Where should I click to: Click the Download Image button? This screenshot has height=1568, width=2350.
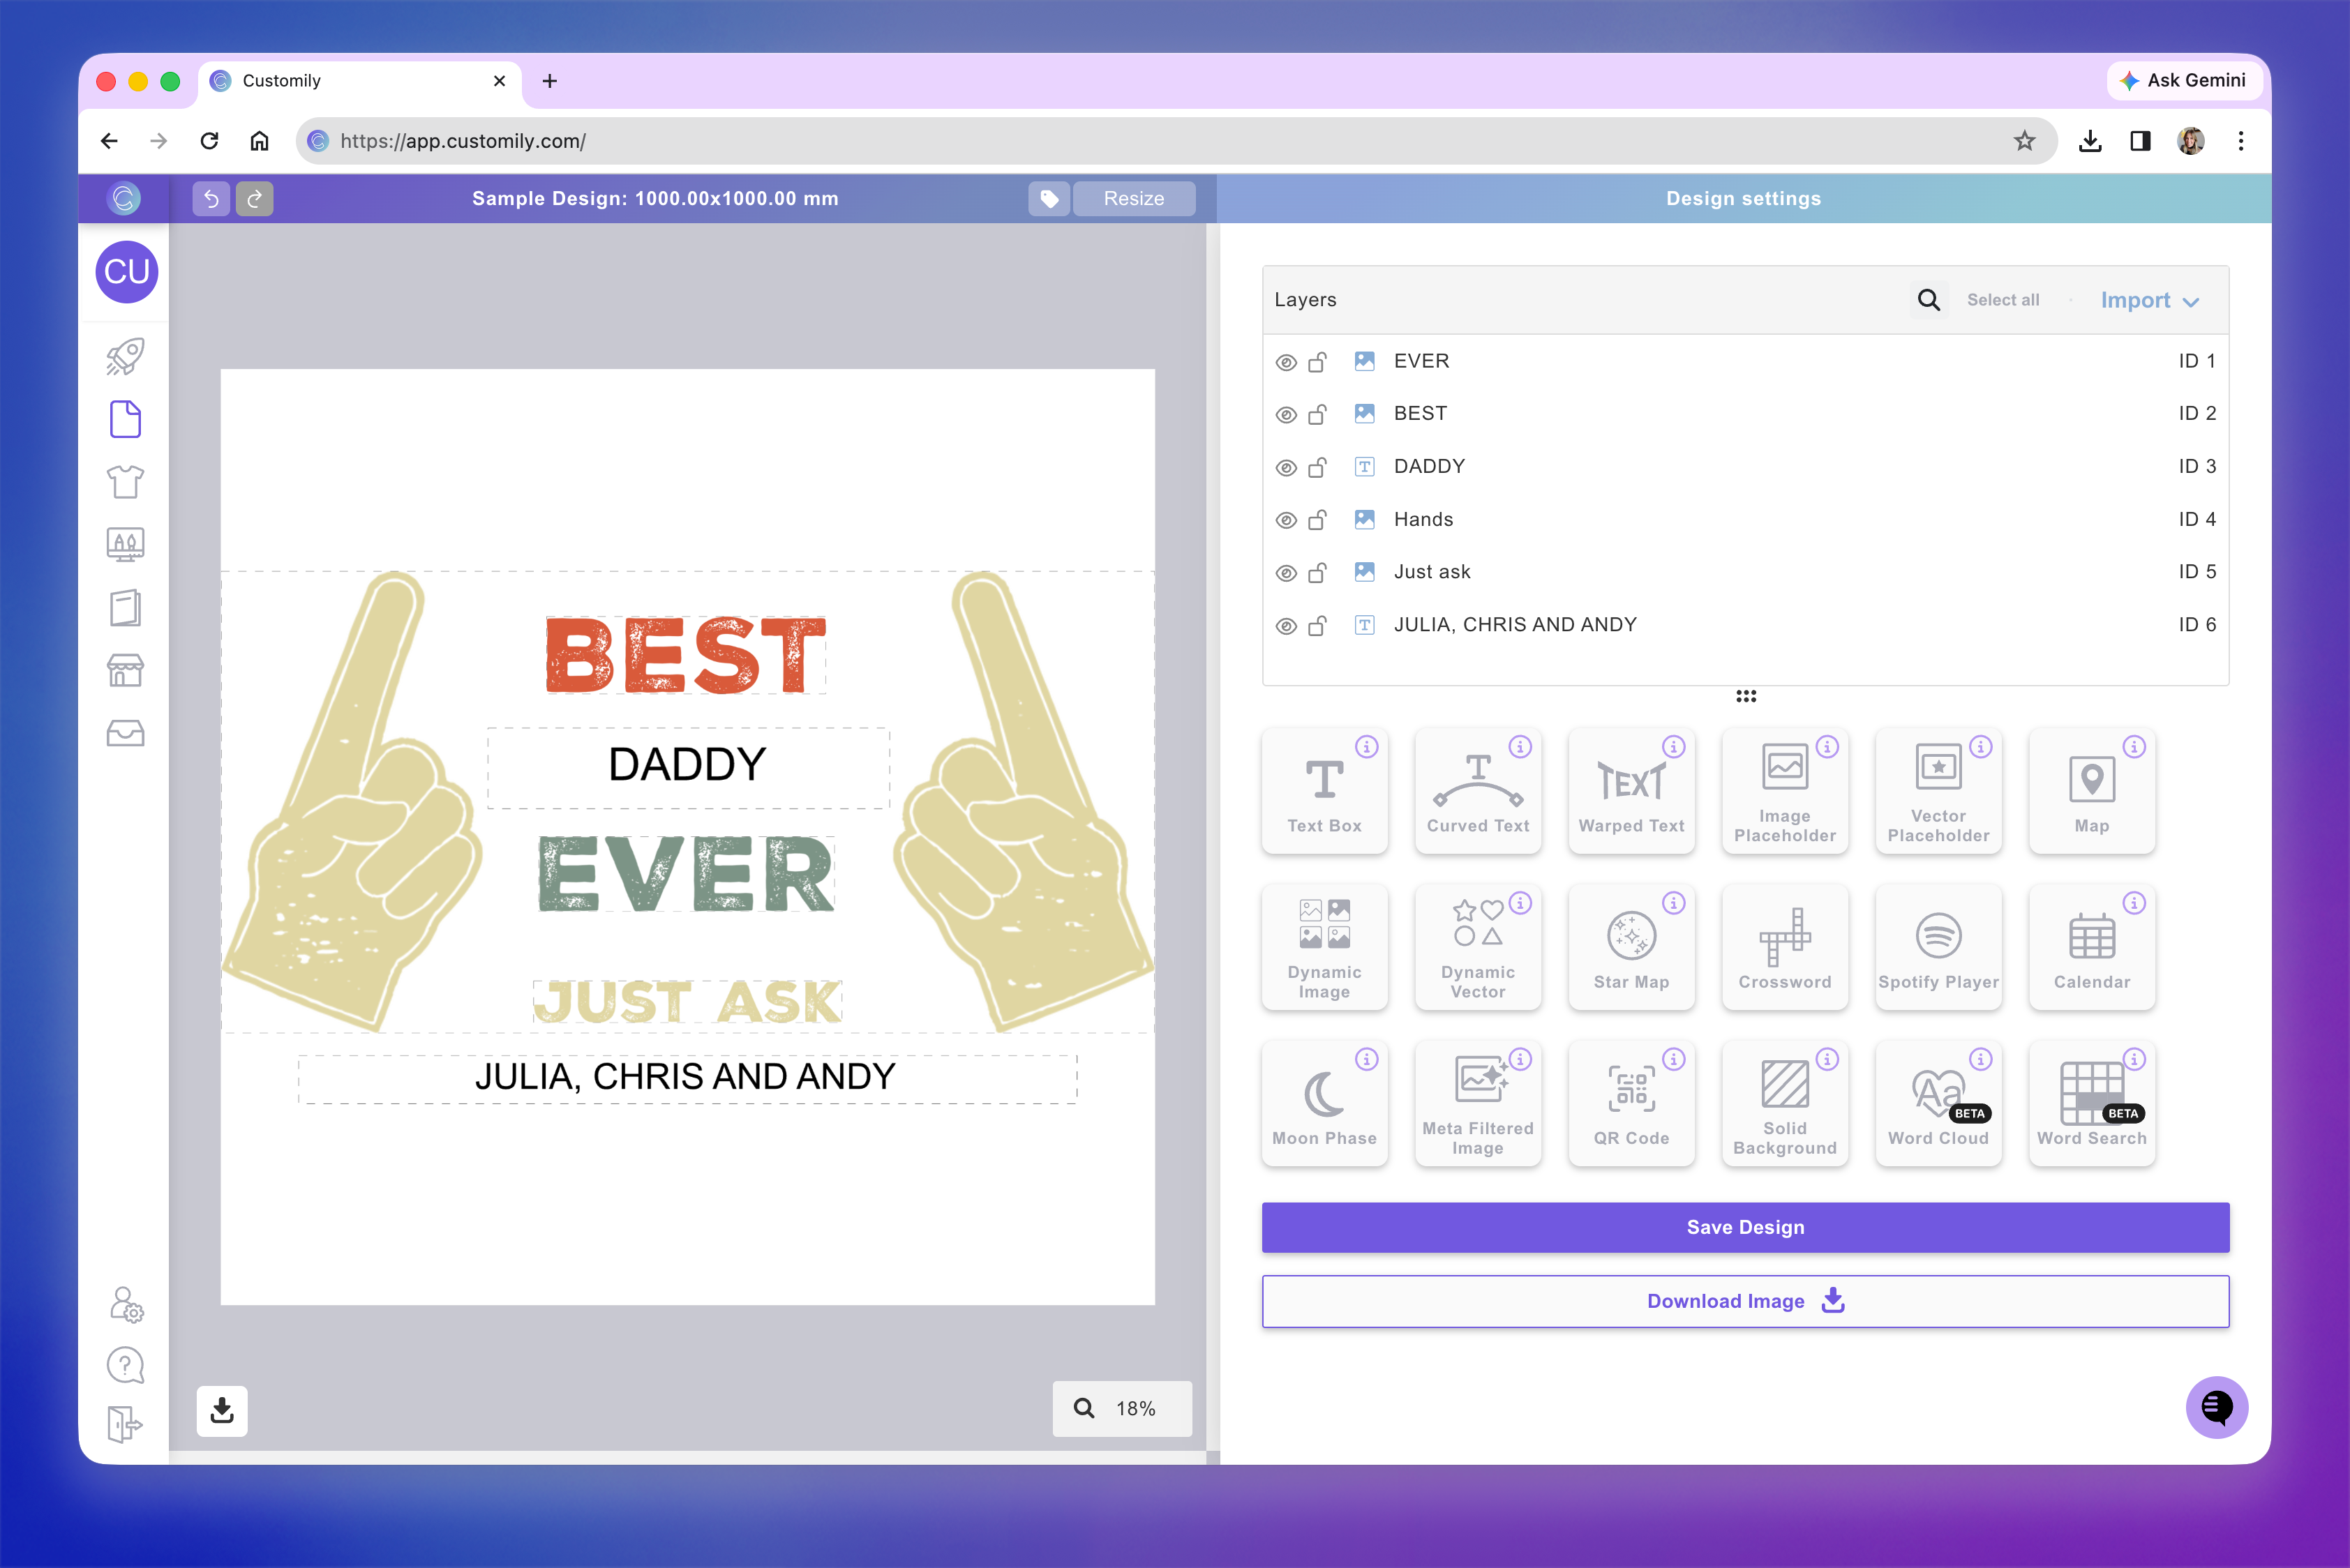click(1745, 1301)
